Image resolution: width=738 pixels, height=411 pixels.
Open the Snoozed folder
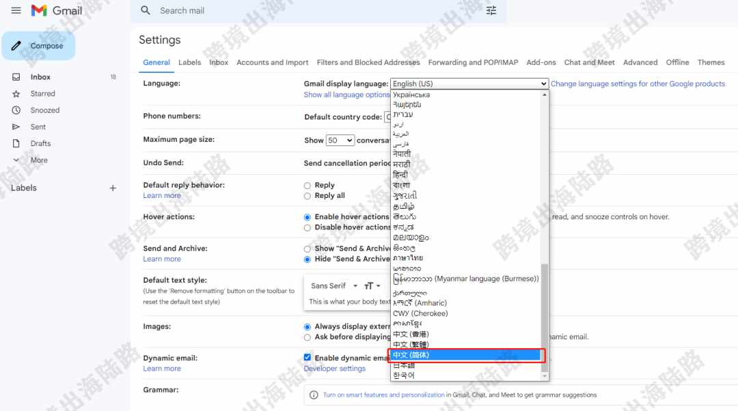(45, 110)
